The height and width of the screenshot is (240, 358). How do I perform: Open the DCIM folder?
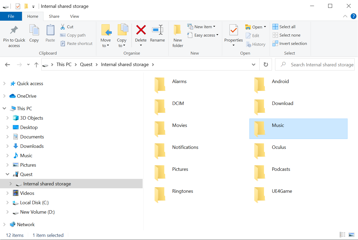(178, 103)
